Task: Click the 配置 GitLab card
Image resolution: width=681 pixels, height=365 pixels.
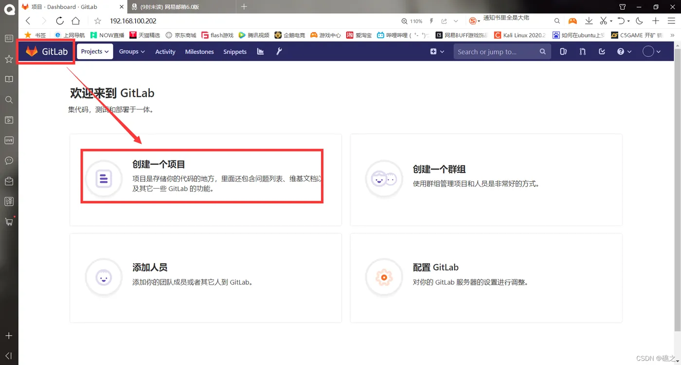Action: pos(486,278)
